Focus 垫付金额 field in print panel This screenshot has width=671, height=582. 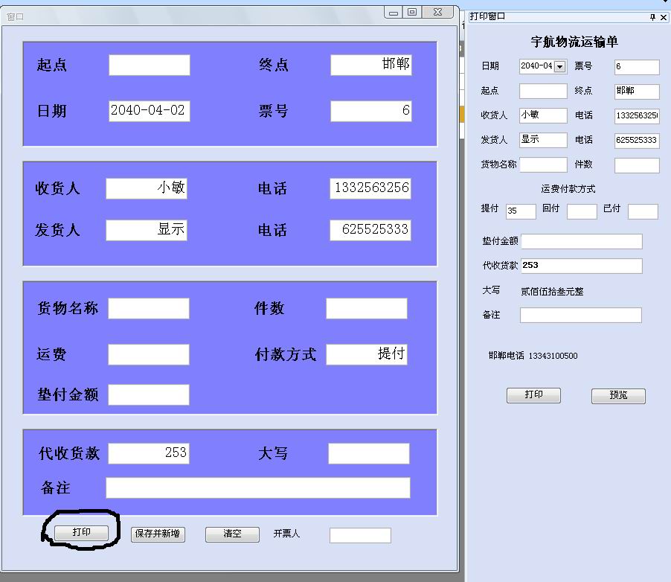(x=582, y=241)
